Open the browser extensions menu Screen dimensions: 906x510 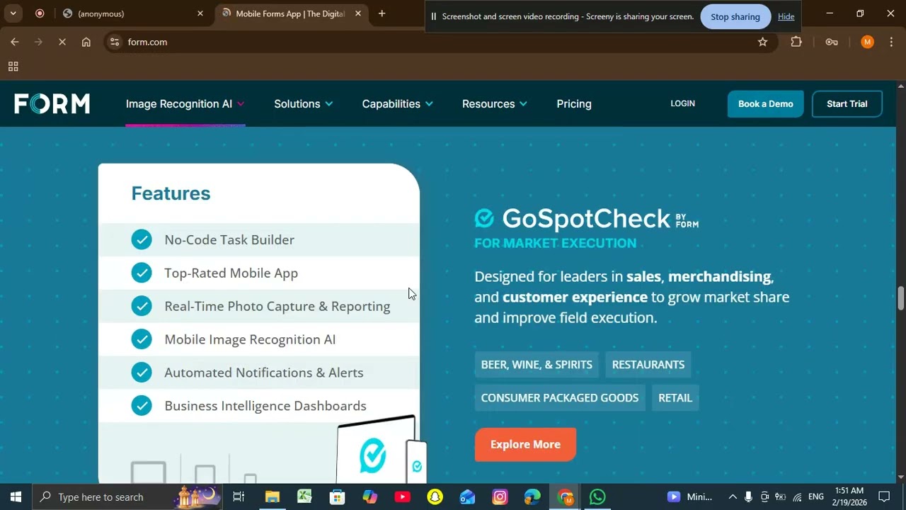click(x=796, y=42)
